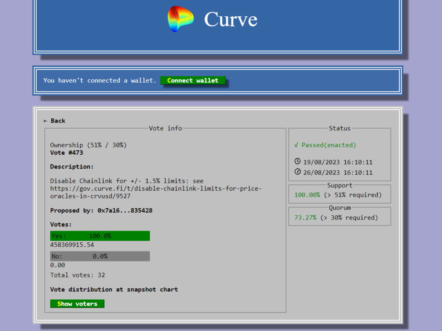Click the green Yes 100.0% bar

tap(100, 236)
